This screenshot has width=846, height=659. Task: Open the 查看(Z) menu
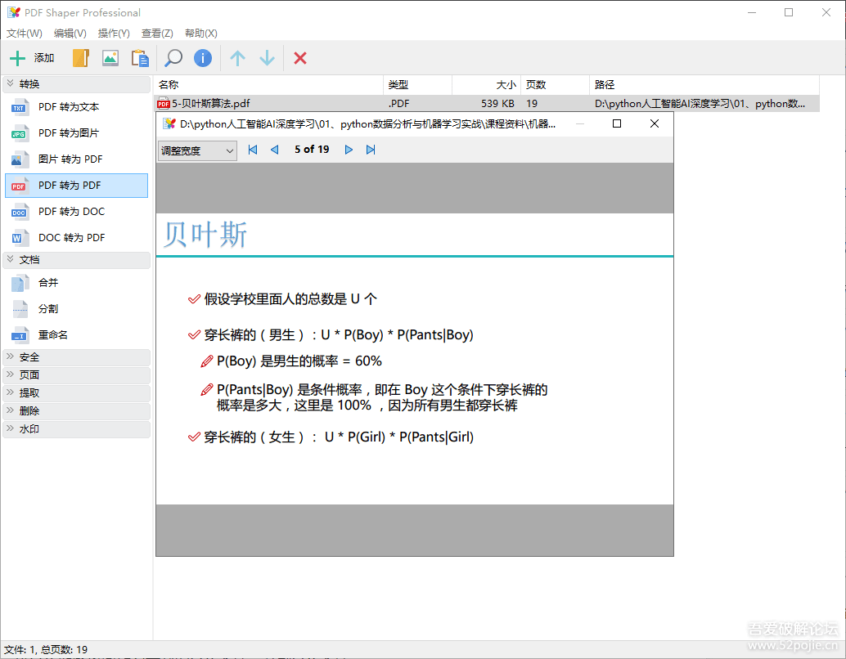pos(157,34)
